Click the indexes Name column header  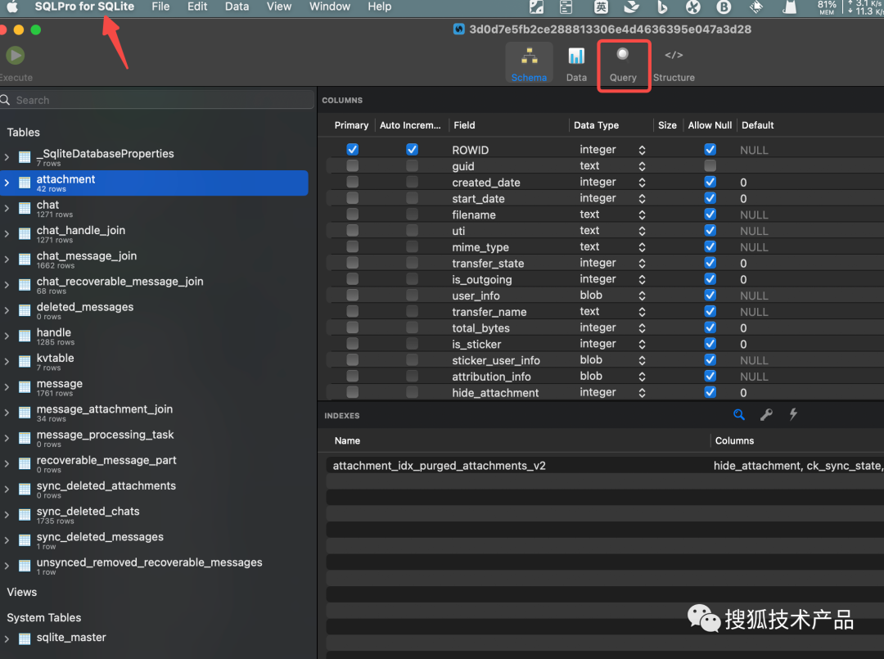coord(347,441)
